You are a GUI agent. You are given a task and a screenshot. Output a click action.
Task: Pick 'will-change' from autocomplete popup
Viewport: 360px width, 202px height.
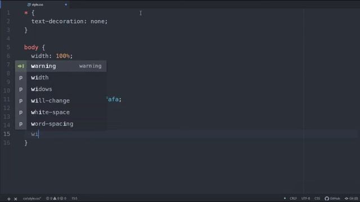click(61, 101)
